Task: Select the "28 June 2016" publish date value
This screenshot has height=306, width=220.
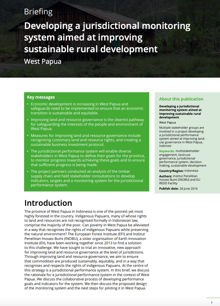Action: click(188, 189)
